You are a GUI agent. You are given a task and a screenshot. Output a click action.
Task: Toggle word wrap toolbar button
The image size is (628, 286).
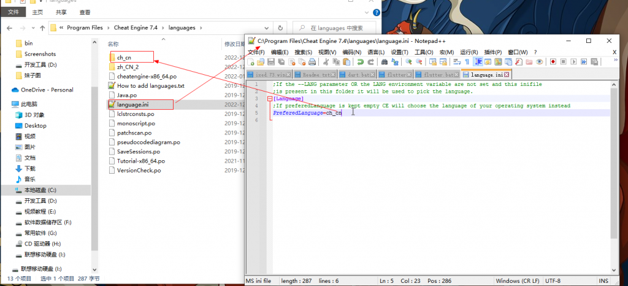(457, 62)
